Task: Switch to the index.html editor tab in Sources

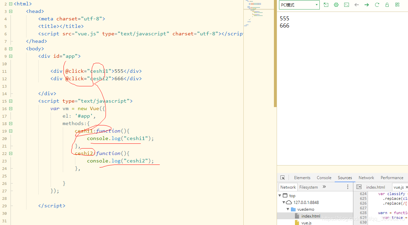Action: point(375,187)
